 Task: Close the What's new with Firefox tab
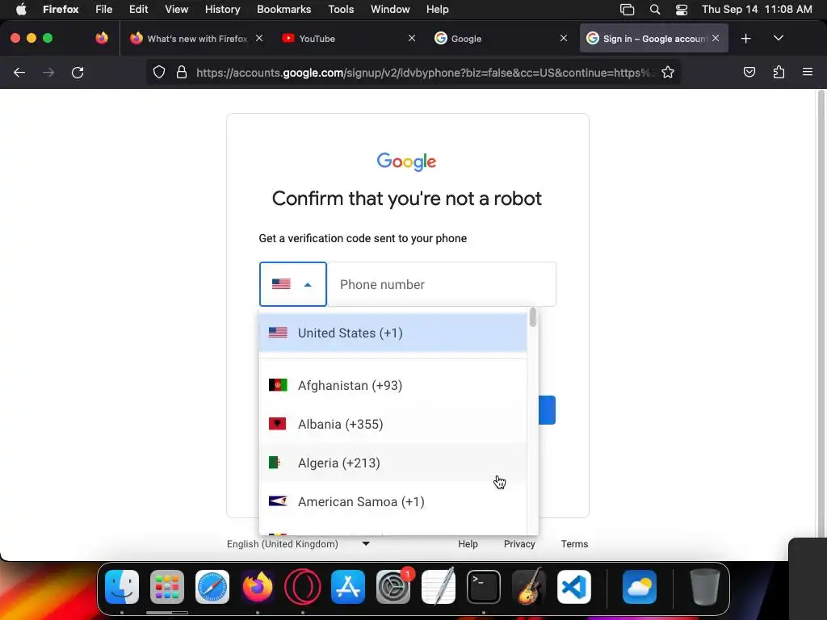pos(259,38)
